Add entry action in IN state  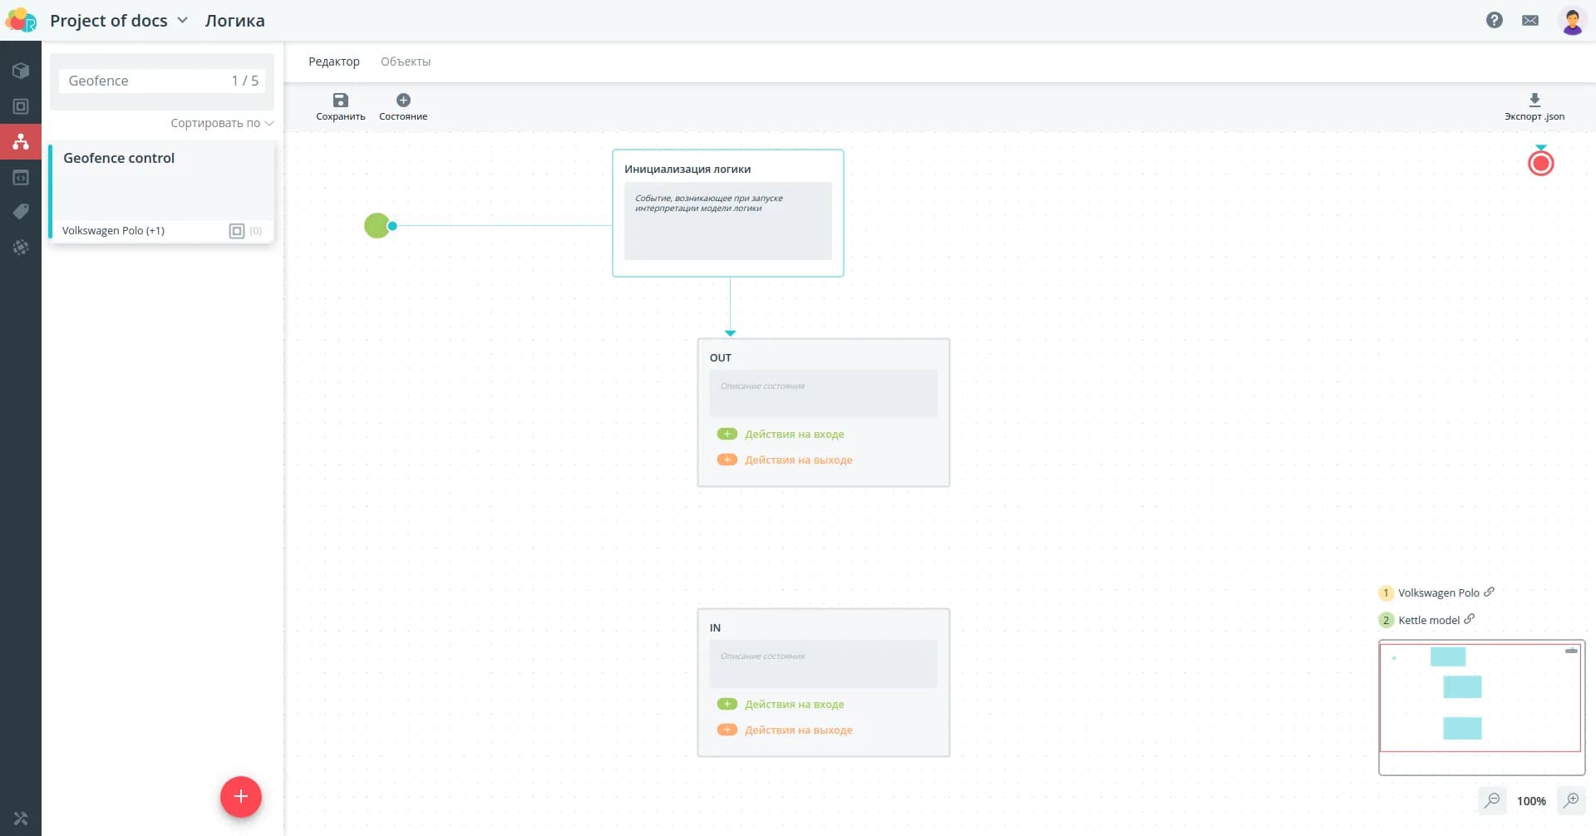pos(727,704)
